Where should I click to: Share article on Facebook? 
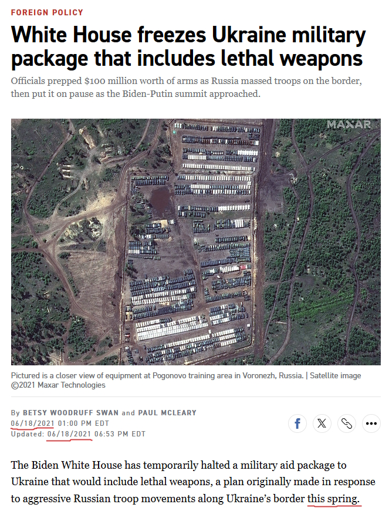(297, 423)
